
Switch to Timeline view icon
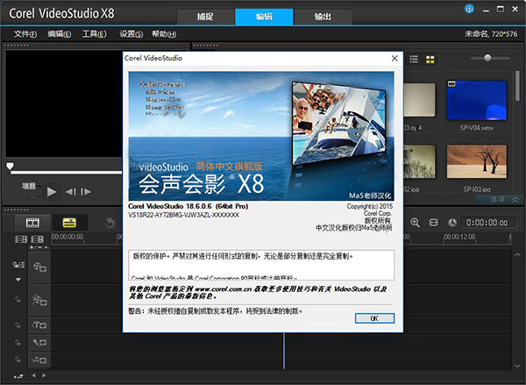pos(69,223)
